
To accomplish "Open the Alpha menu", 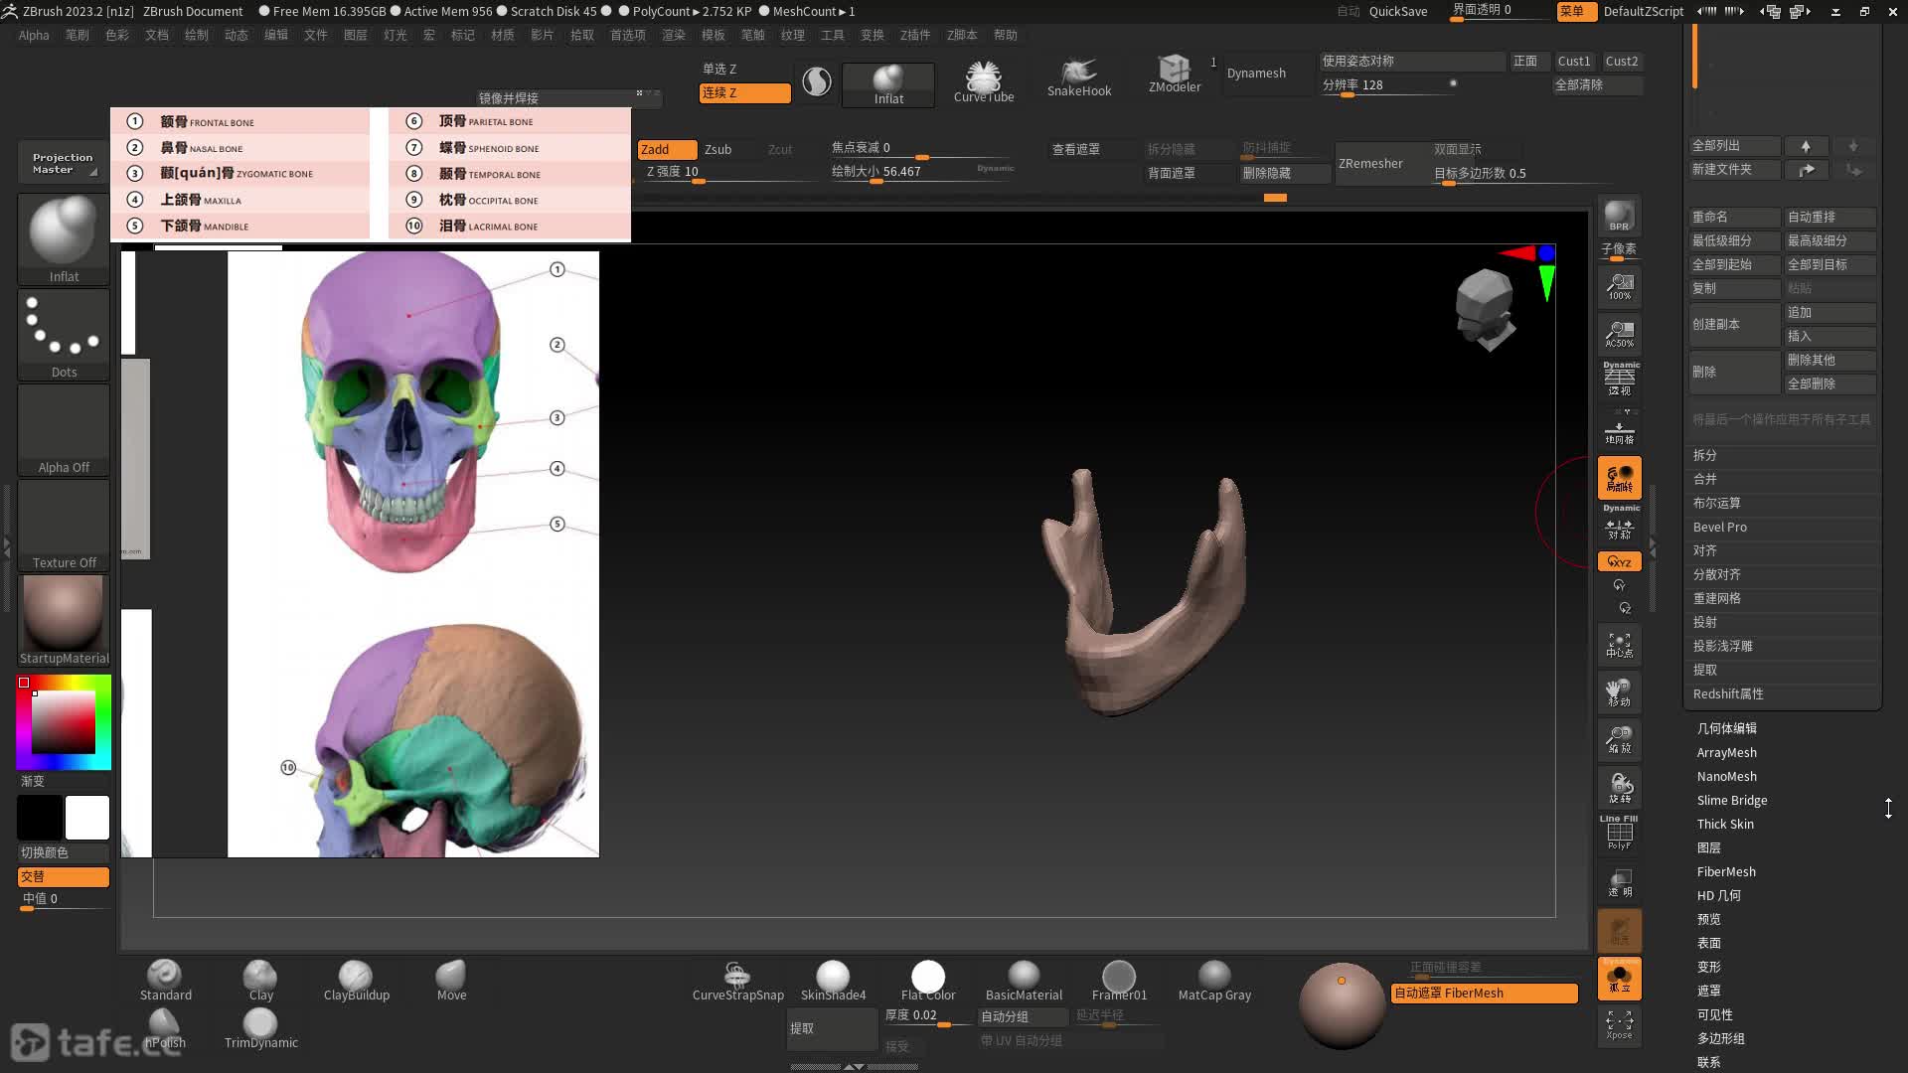I will point(34,35).
